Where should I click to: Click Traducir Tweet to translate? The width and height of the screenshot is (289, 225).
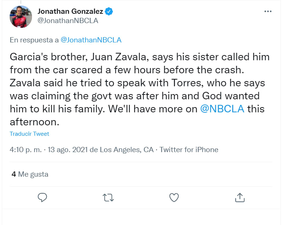coord(29,134)
